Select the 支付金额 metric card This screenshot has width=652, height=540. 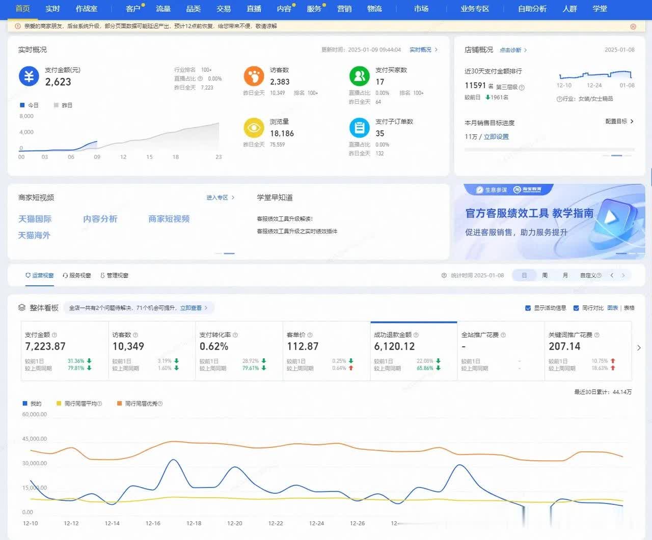[64, 351]
